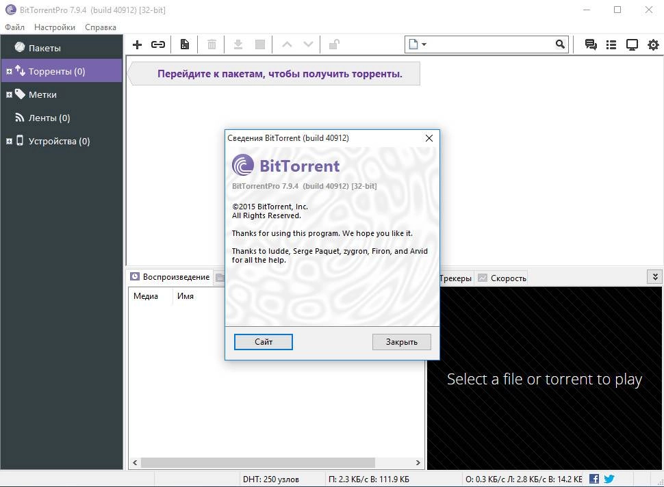Select Метки in sidebar

pos(62,94)
